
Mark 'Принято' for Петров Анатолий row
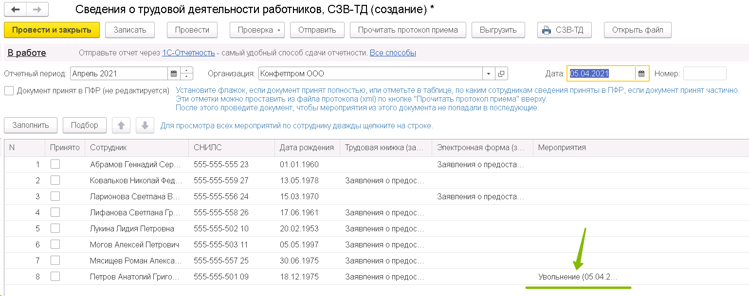pos(55,277)
